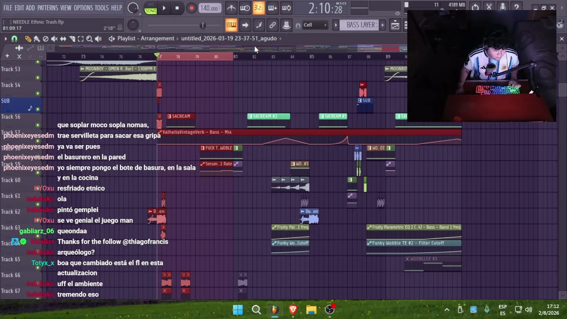Open the TOOLS menu
Viewport: 567px width, 319px height.
pos(101,8)
